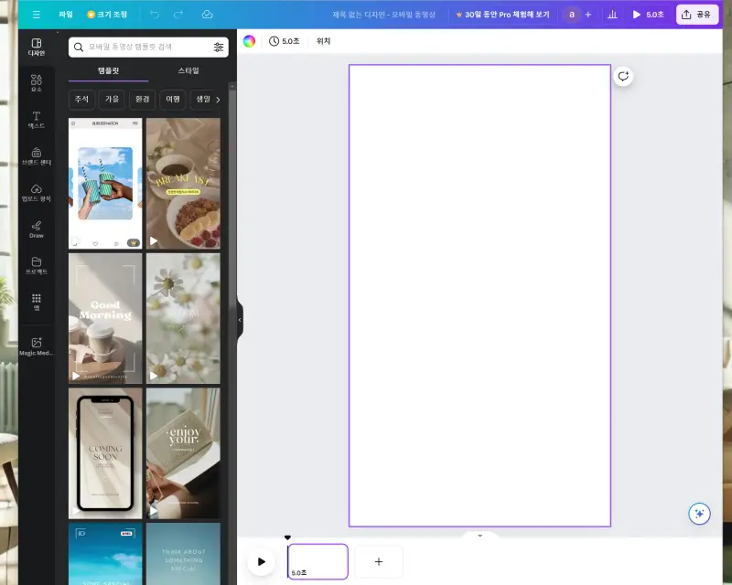Viewport: 732px width, 585px height.
Task: Open the Magic assistant sparkle button
Action: [x=699, y=514]
